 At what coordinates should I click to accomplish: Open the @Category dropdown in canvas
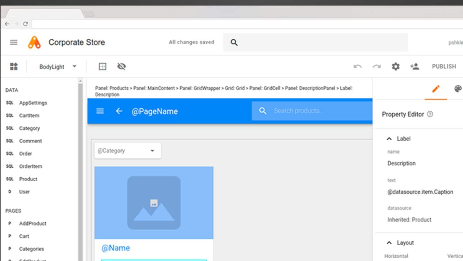point(128,151)
